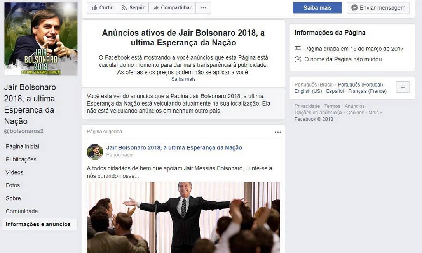Add another language with the plus icon
The image size is (422, 253).
coord(403,87)
